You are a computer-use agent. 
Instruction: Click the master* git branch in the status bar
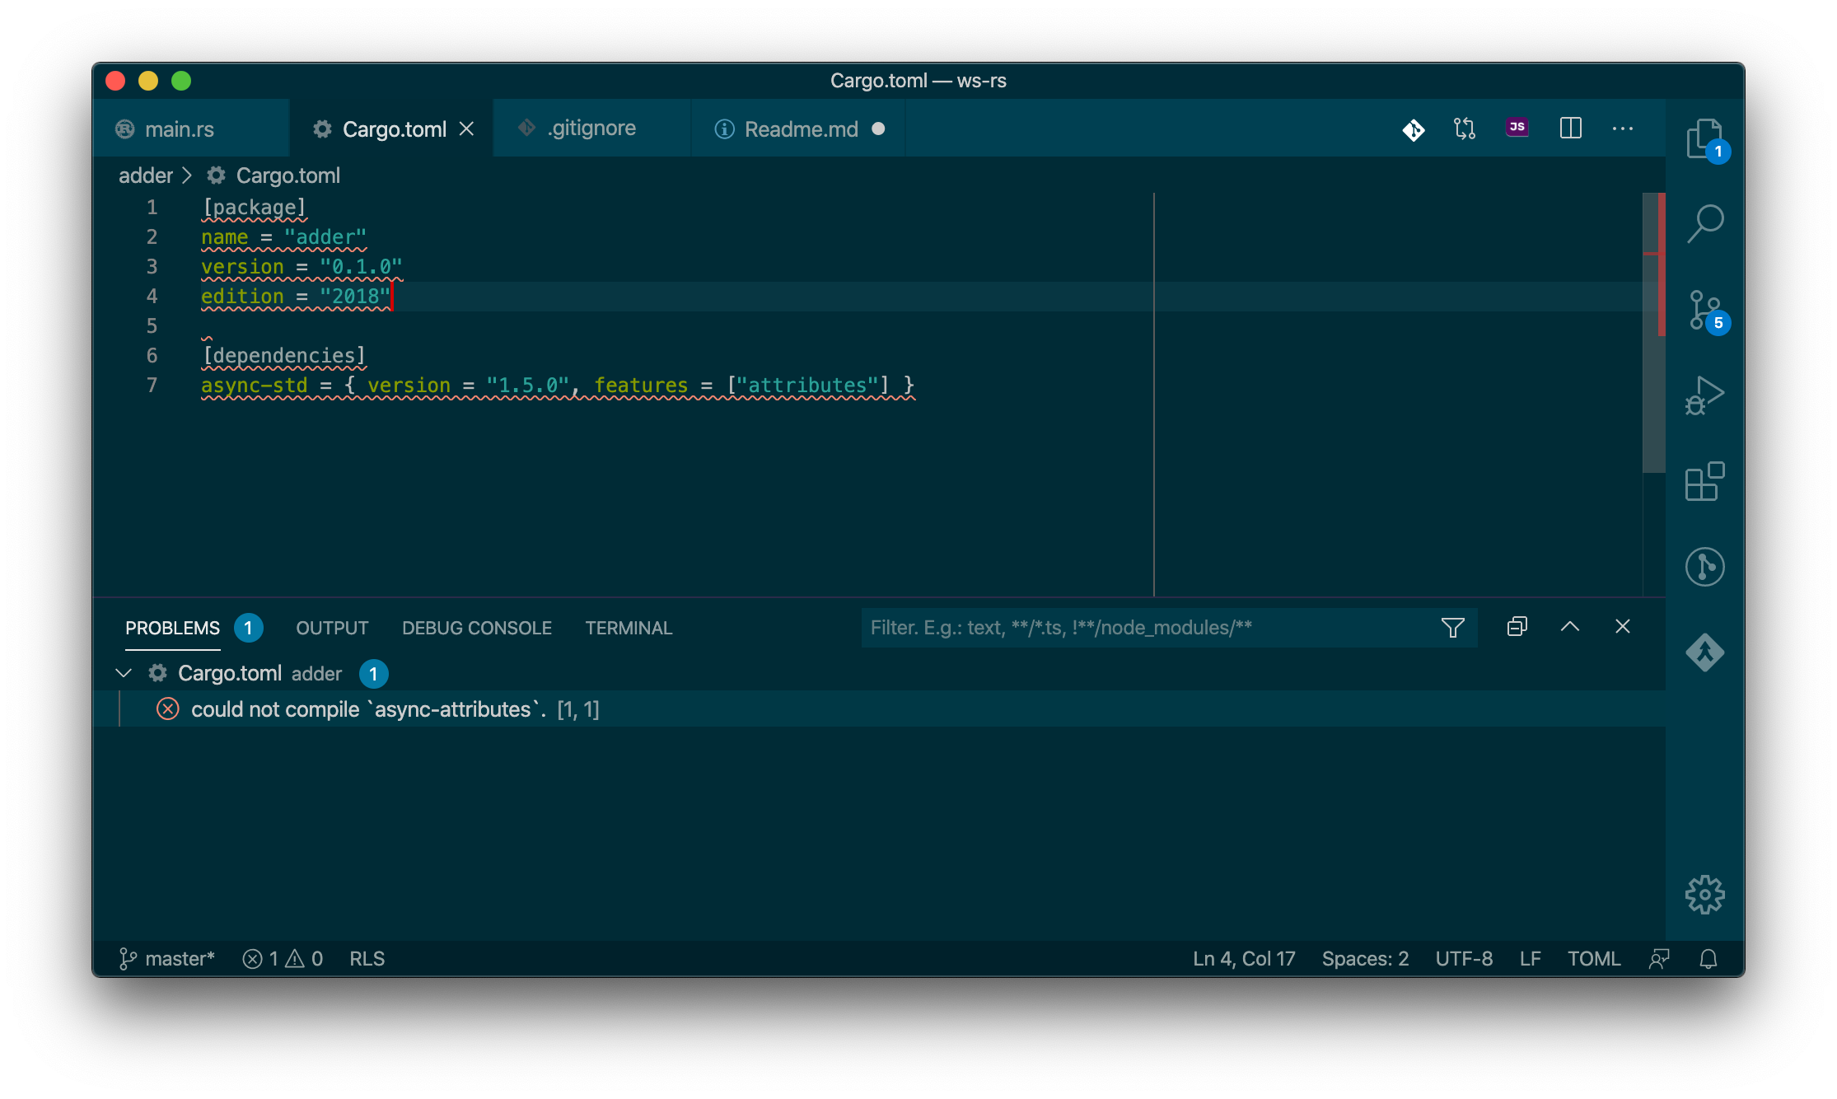(167, 959)
